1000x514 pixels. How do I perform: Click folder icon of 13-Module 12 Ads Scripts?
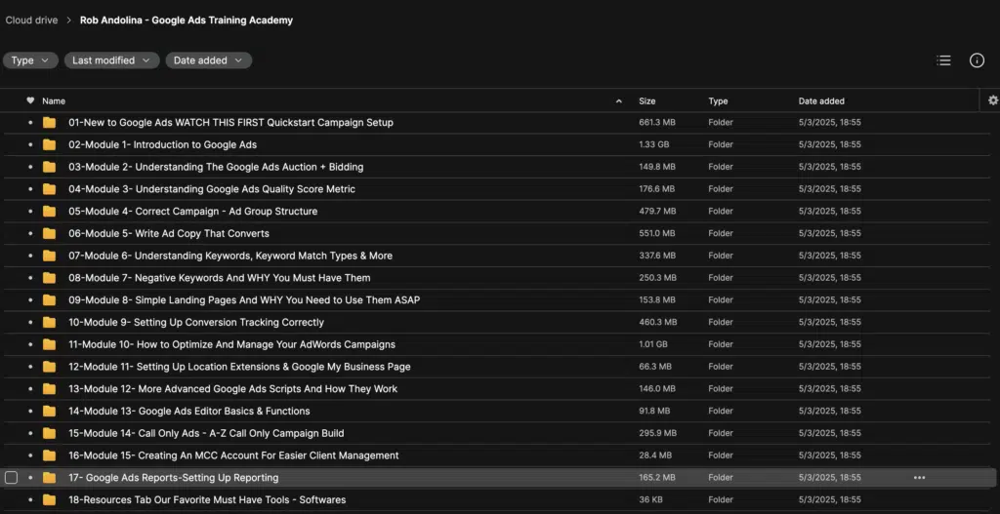click(49, 389)
